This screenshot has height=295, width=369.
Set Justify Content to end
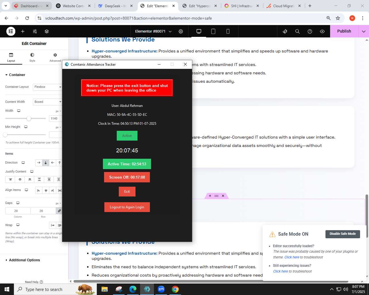click(x=30, y=179)
